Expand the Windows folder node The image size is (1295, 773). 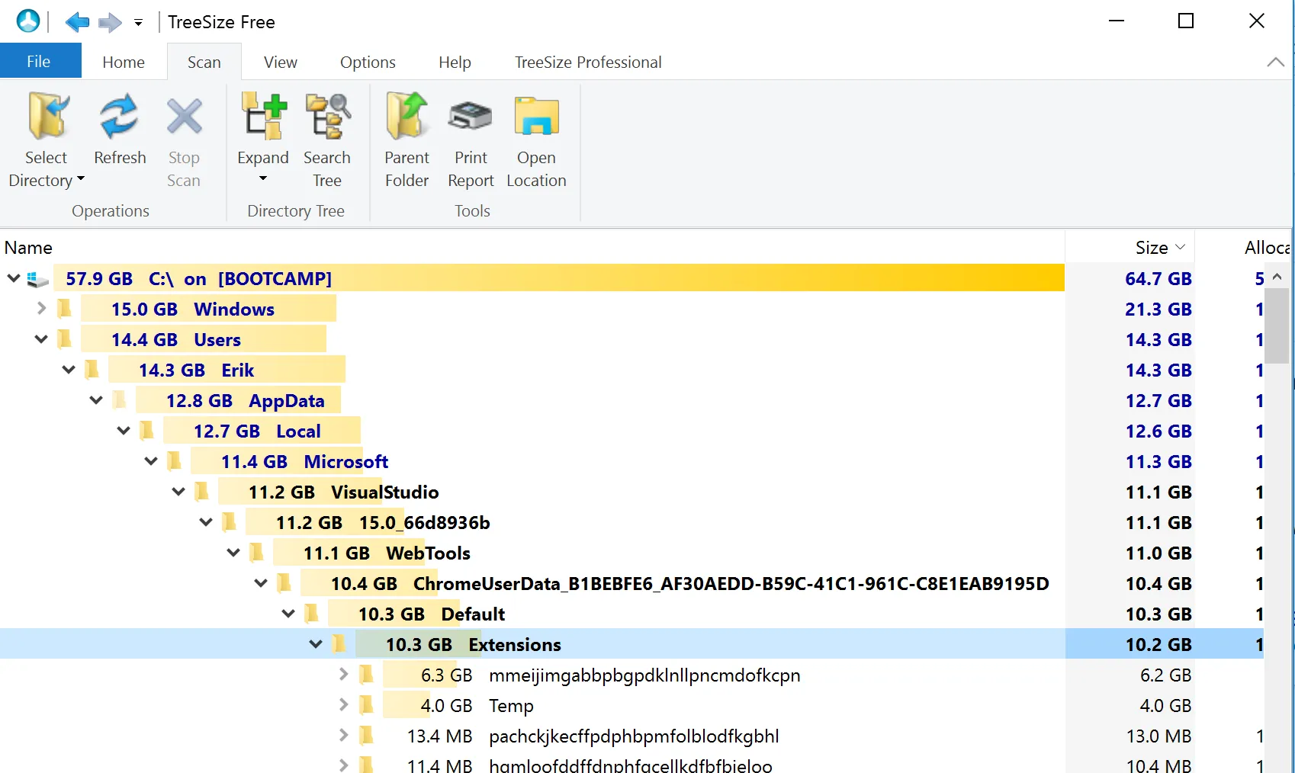[x=41, y=309]
